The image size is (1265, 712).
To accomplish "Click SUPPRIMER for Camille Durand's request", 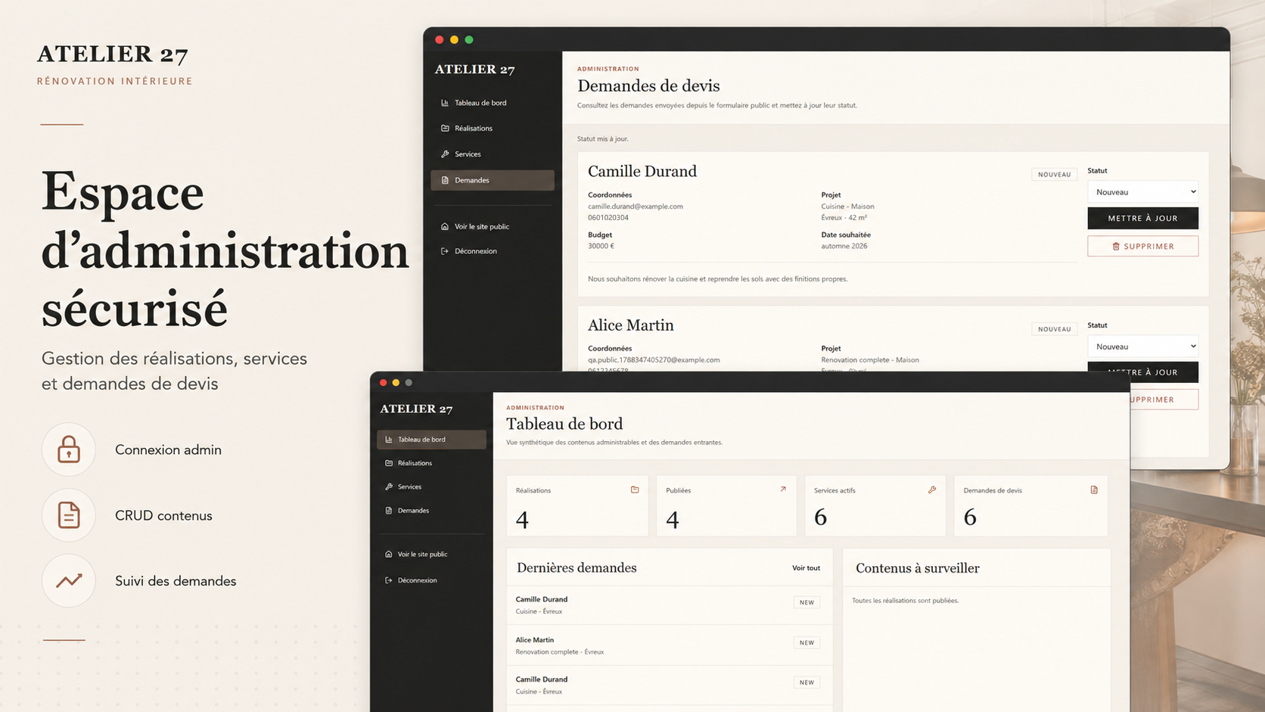I will coord(1142,246).
